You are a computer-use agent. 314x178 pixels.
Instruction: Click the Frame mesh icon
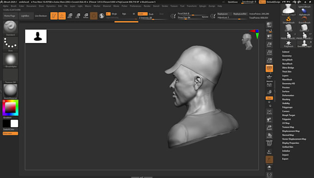[269, 112]
